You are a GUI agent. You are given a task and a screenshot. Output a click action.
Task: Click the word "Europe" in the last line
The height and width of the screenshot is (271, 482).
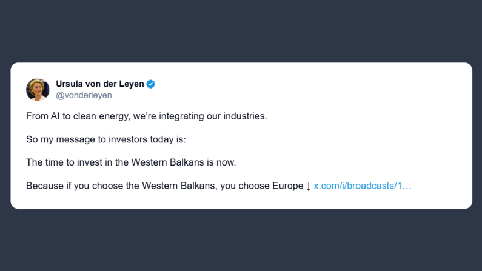[x=286, y=186]
